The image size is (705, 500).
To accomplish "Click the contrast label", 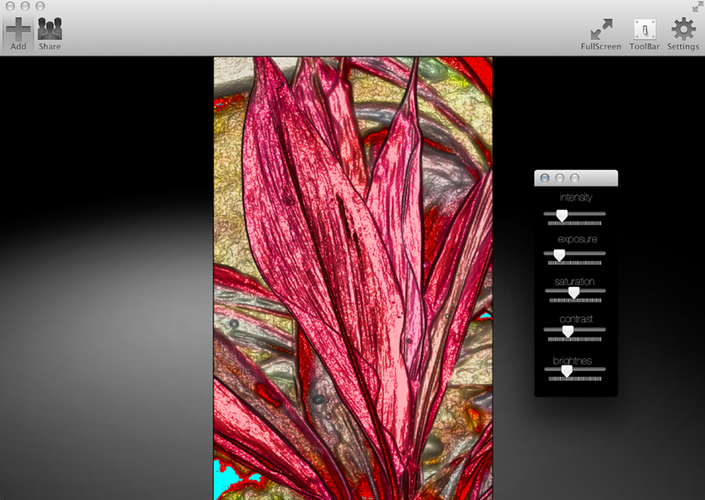I will tap(576, 319).
